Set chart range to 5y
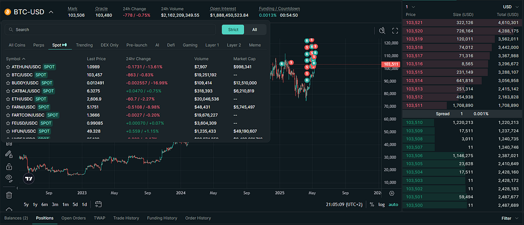 click(x=26, y=204)
